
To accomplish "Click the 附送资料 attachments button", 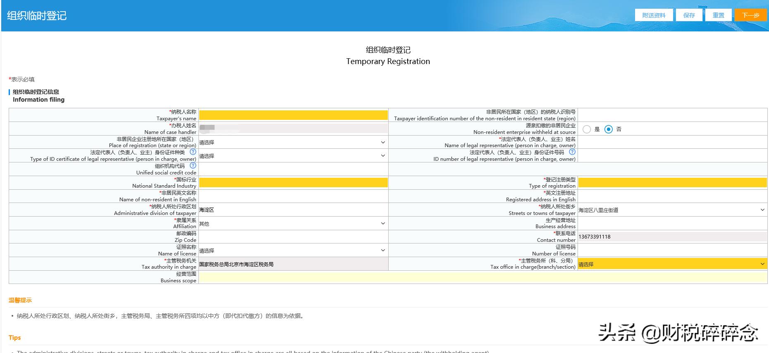I will pos(654,15).
